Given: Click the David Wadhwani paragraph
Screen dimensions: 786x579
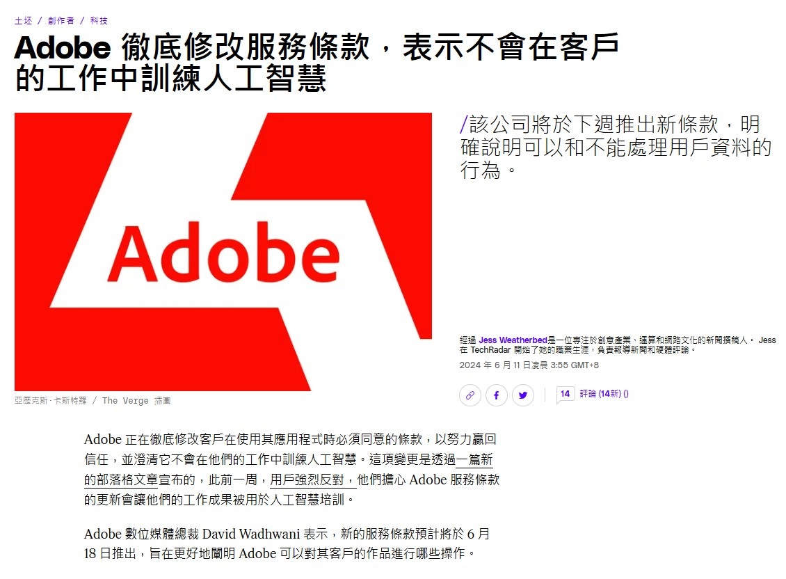Looking at the screenshot, I should (287, 544).
